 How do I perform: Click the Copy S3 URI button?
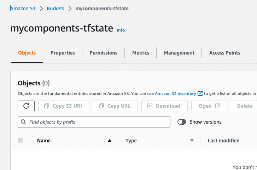[64, 106]
